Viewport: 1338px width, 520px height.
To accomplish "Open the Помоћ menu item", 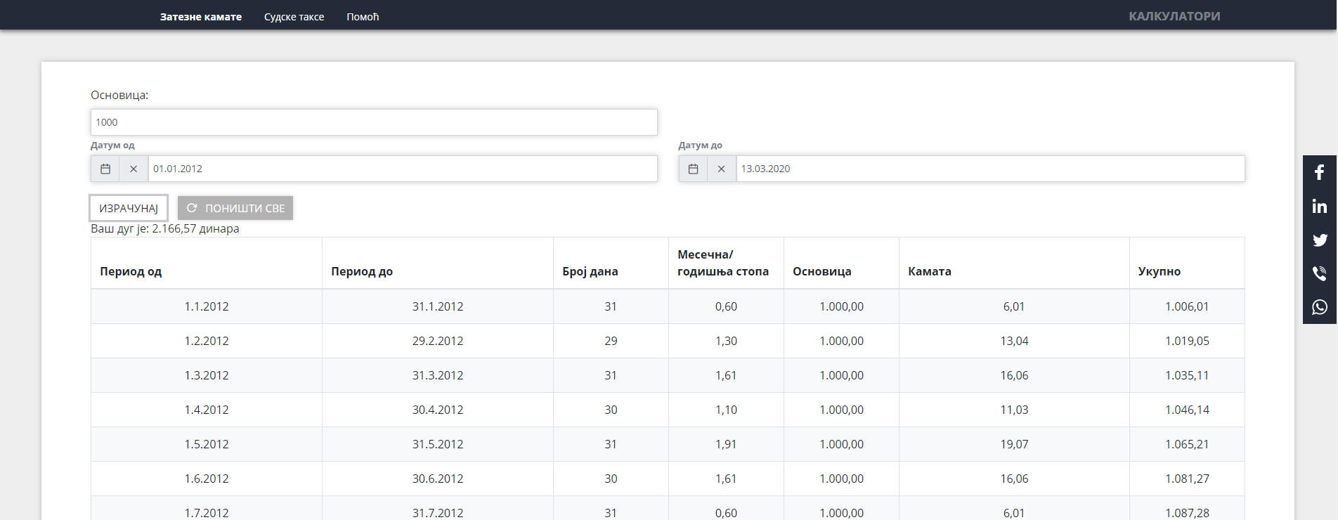I will [x=363, y=17].
